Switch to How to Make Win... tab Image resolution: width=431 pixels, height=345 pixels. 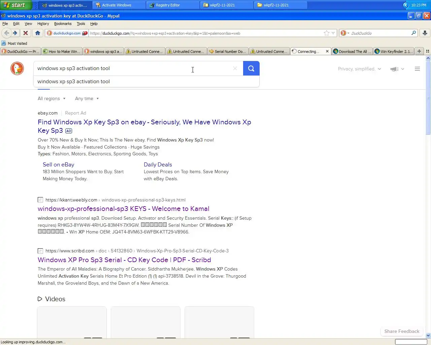click(x=62, y=52)
